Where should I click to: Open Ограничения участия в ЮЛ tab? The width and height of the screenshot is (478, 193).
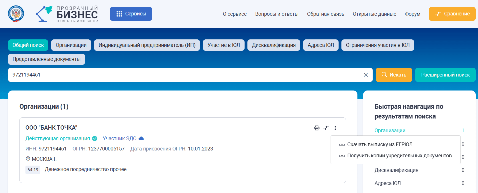click(378, 45)
